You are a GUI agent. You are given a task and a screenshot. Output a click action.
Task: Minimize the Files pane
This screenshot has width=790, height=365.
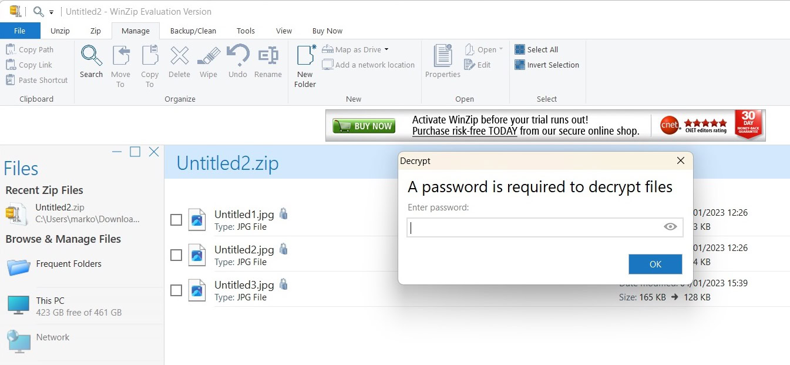[x=117, y=152]
